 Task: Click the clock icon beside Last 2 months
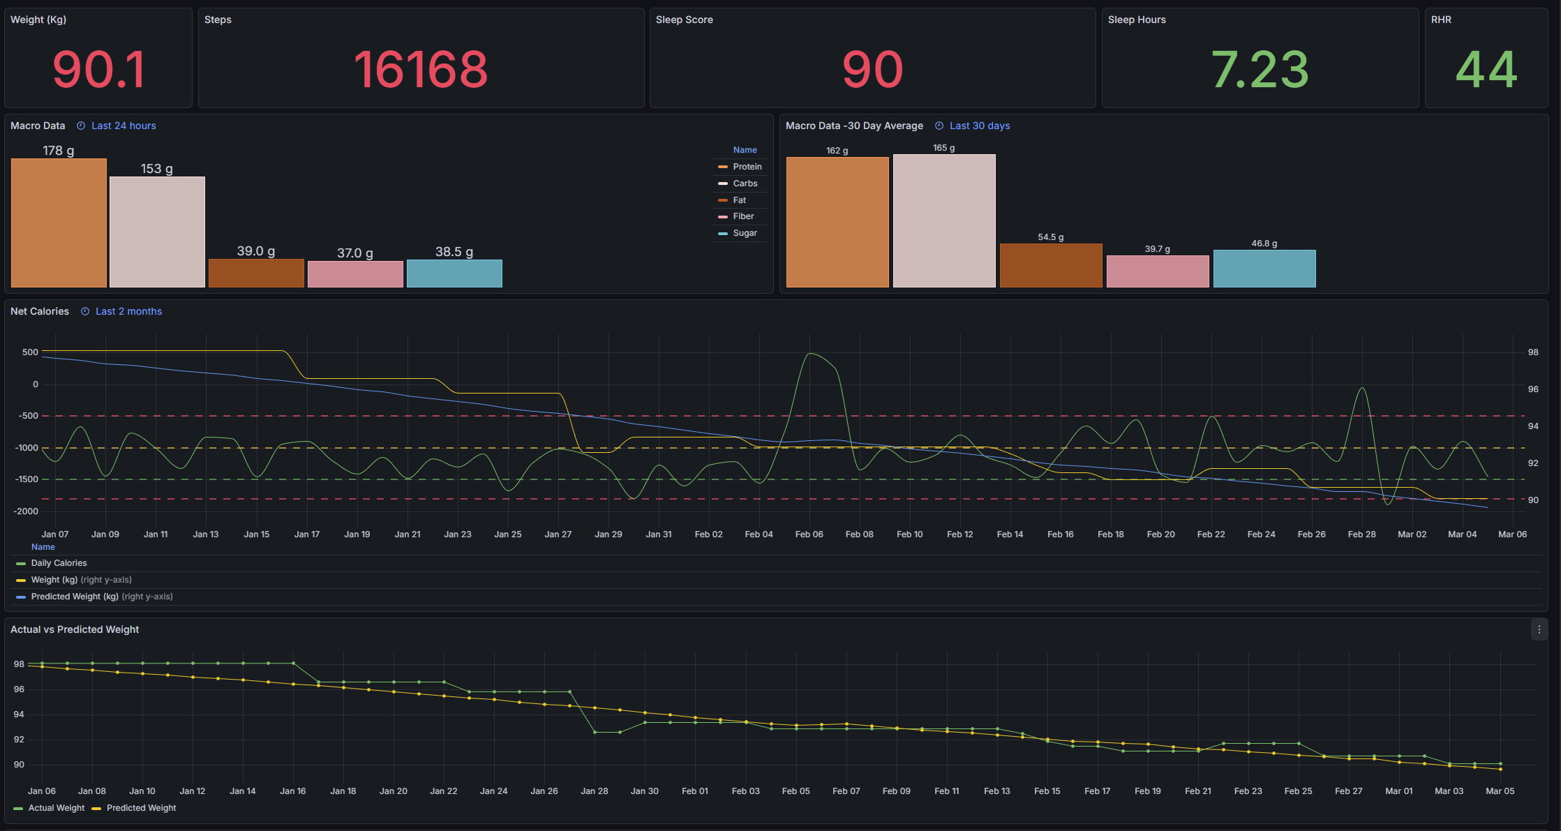click(x=85, y=311)
